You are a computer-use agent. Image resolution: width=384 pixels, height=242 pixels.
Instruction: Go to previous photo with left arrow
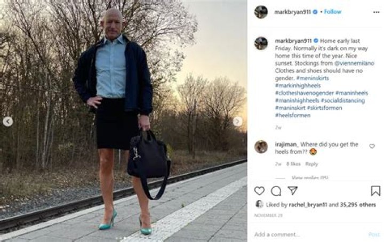pyautogui.click(x=8, y=122)
